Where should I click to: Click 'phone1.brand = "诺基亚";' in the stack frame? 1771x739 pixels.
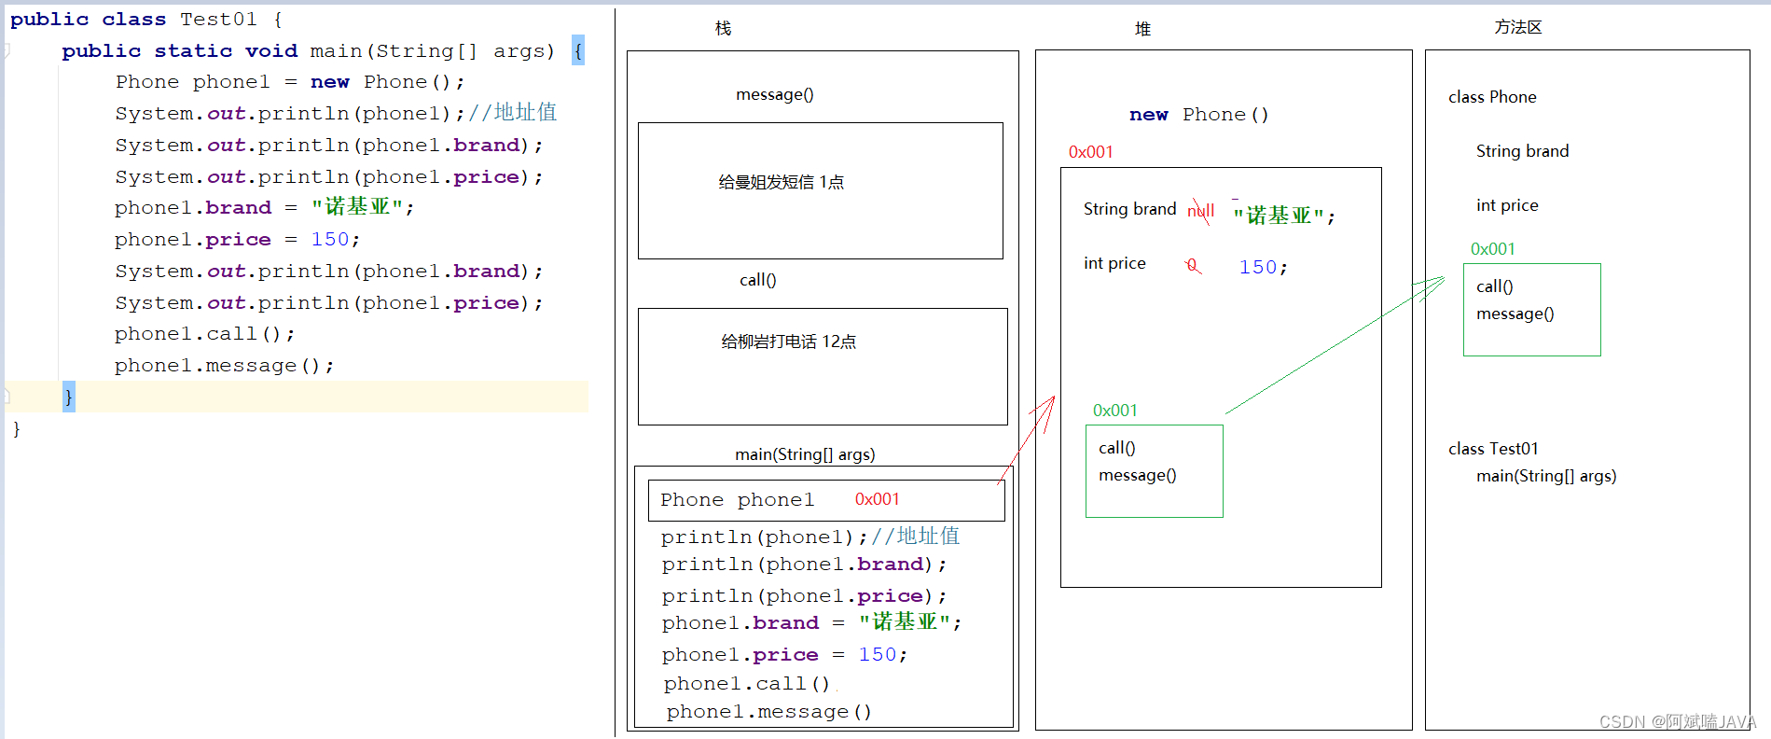point(811,622)
